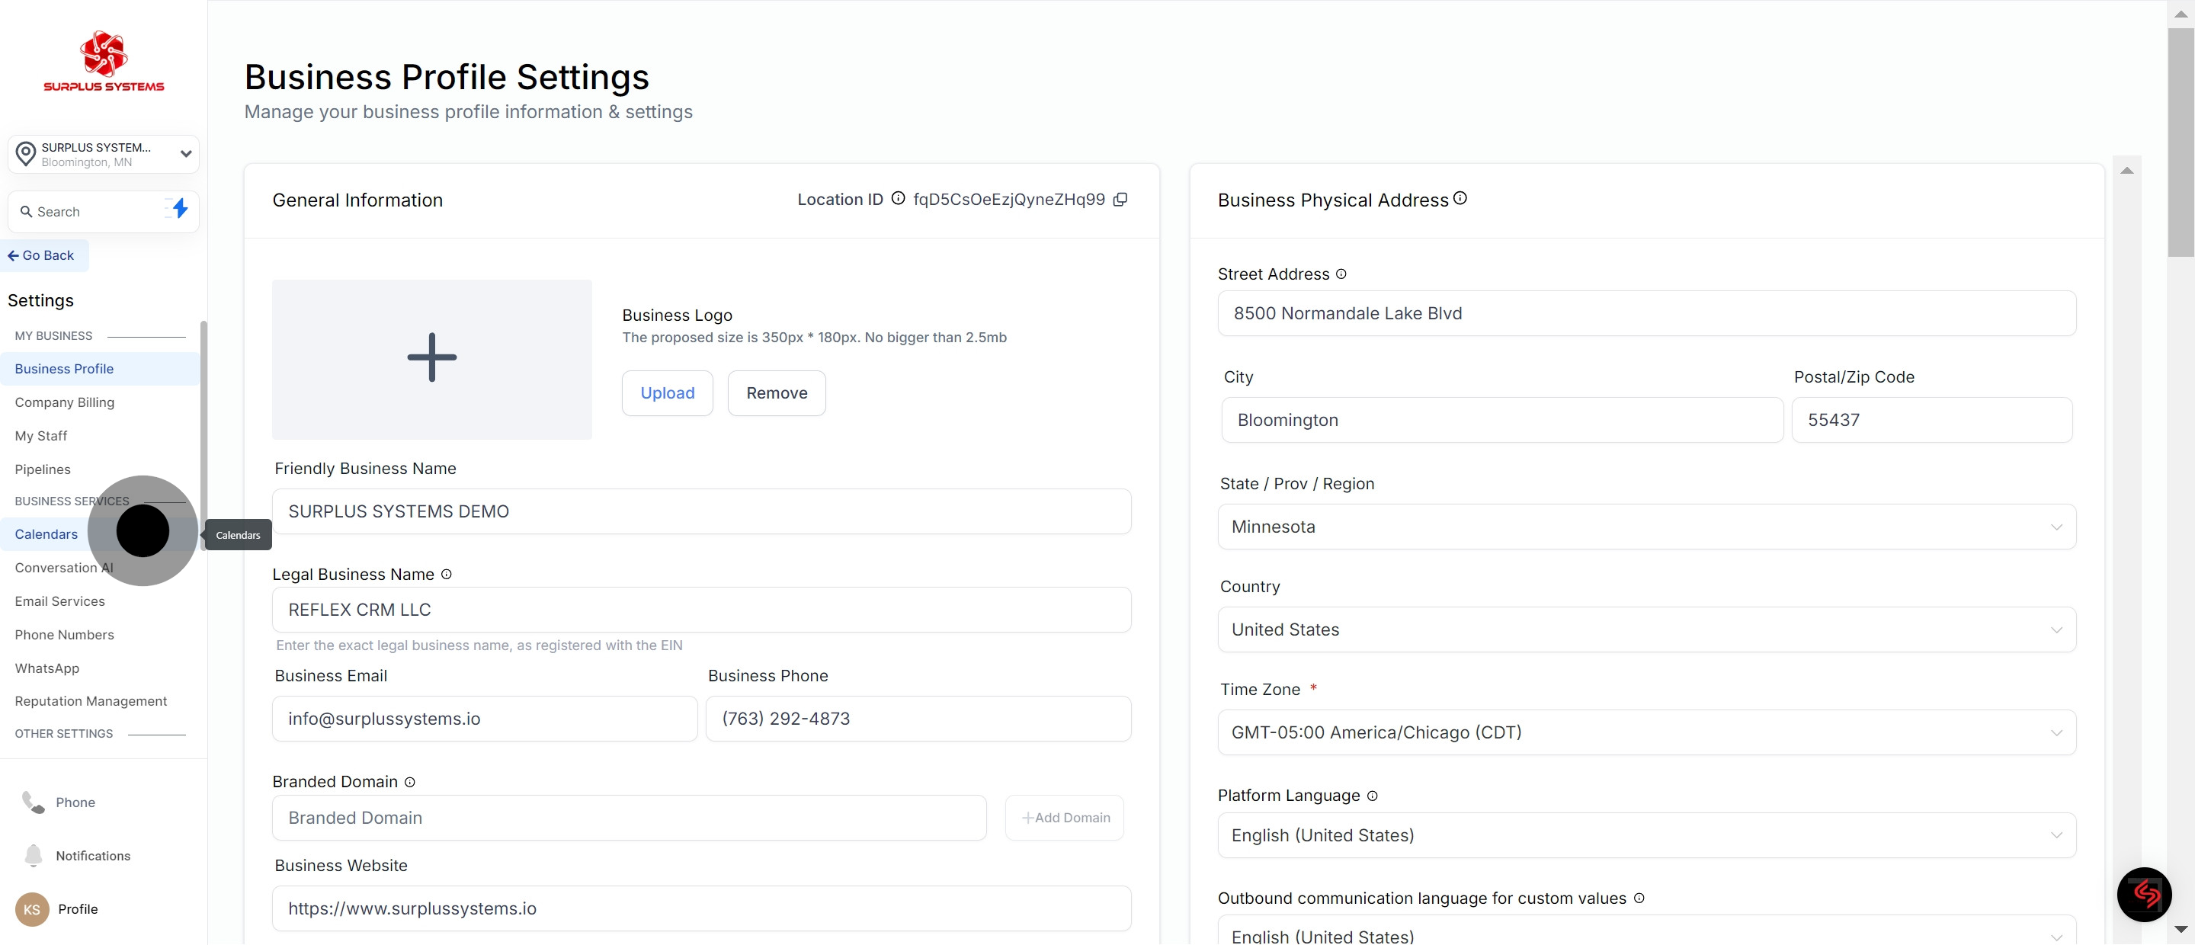Image resolution: width=2195 pixels, height=945 pixels.
Task: Select Phone Numbers in the sidebar
Action: point(64,635)
